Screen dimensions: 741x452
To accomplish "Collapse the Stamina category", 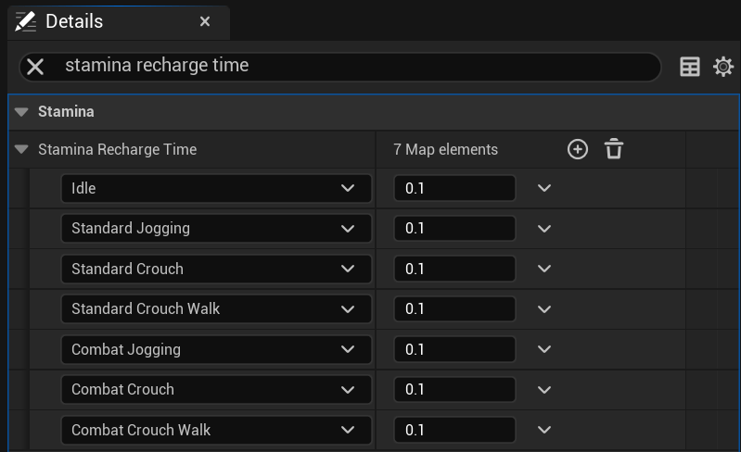I will 22,112.
